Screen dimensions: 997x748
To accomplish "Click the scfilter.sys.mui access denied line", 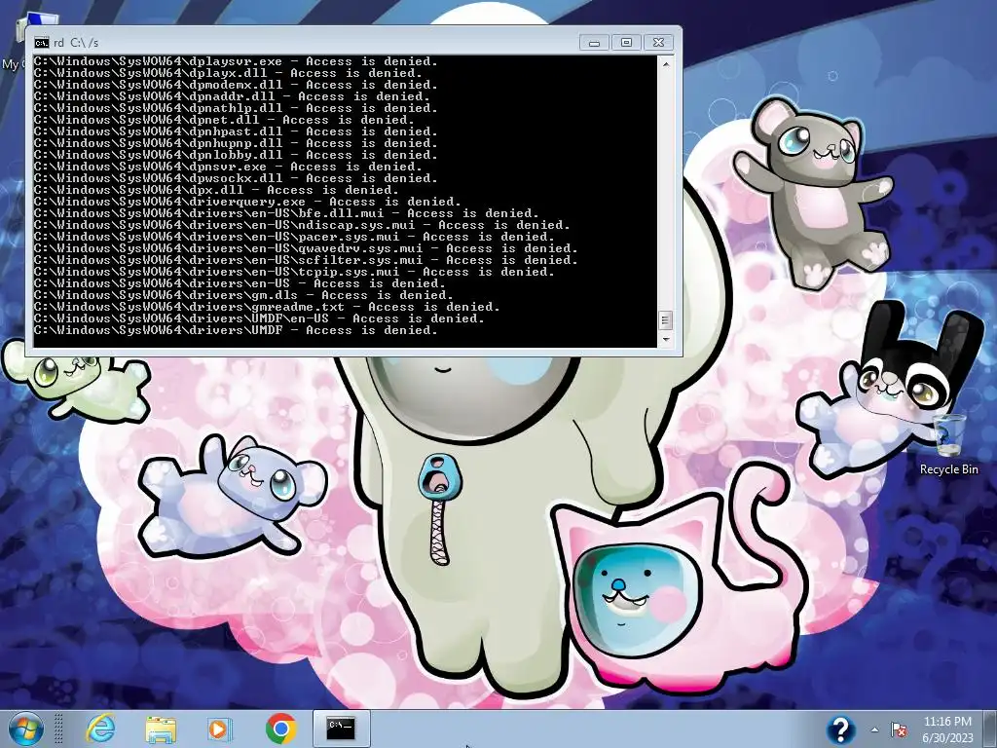I will [x=307, y=260].
